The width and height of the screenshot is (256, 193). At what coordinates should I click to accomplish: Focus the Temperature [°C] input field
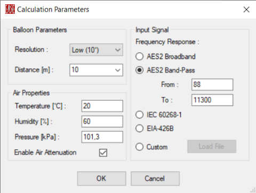tap(102, 106)
